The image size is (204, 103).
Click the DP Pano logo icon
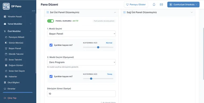6,6
